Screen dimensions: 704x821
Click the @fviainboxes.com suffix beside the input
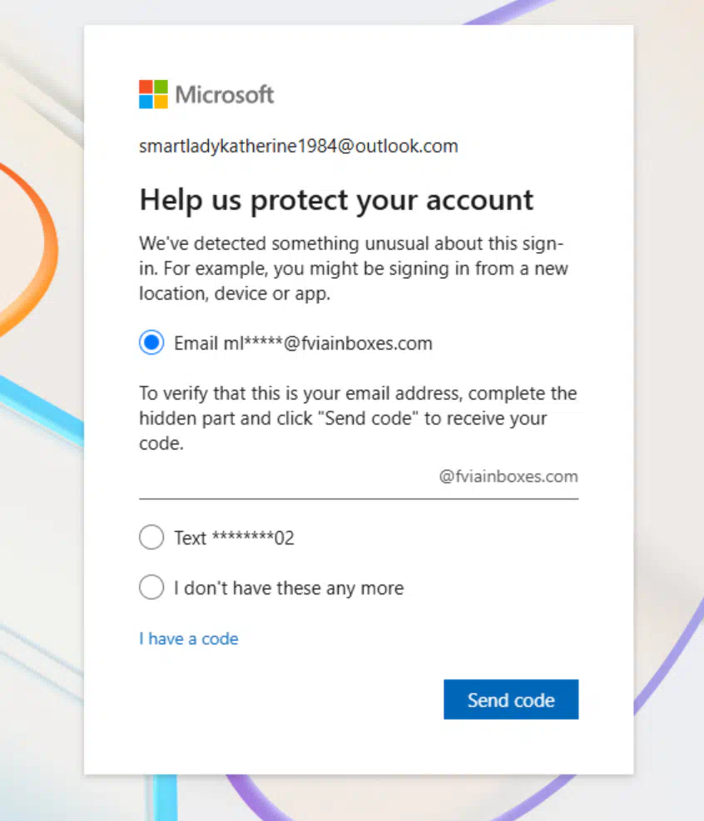tap(508, 476)
